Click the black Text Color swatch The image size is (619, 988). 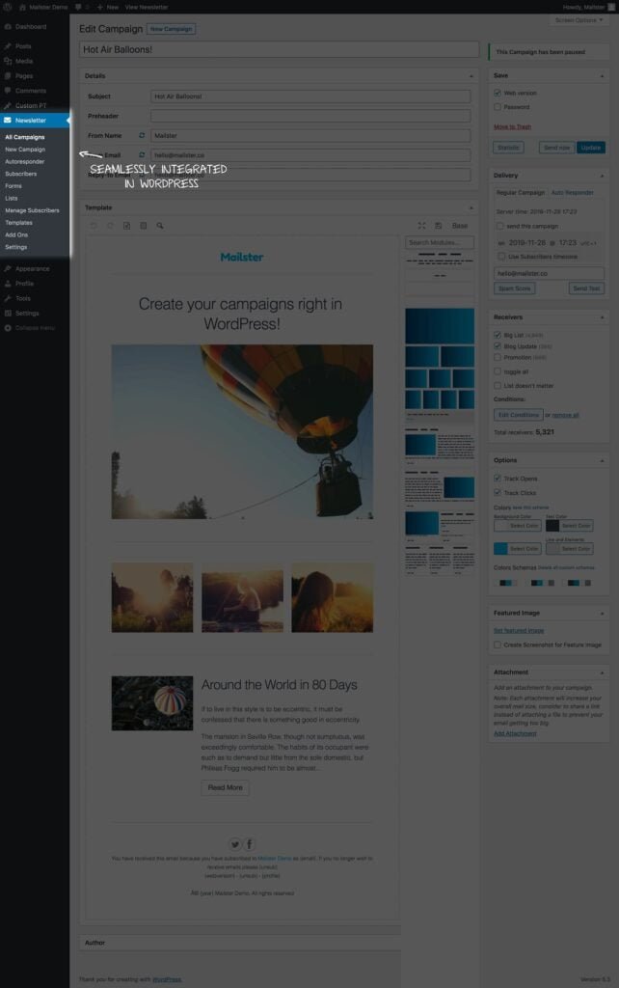pos(552,526)
